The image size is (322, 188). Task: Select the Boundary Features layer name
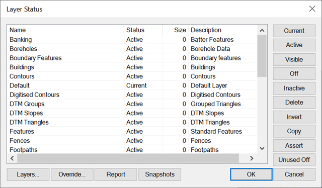tap(36, 58)
